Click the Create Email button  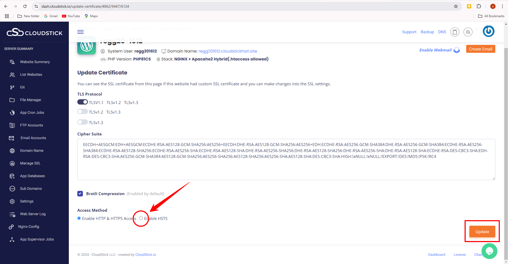(480, 49)
